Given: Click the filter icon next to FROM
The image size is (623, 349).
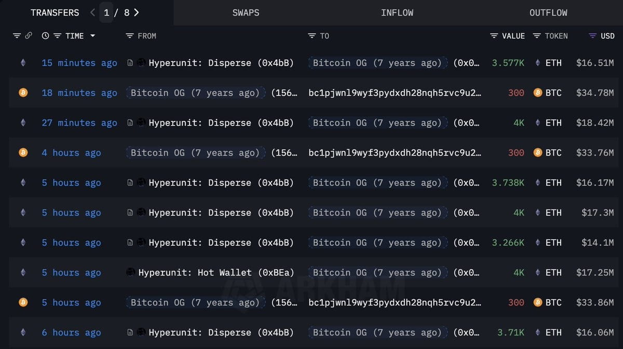Looking at the screenshot, I should [130, 36].
